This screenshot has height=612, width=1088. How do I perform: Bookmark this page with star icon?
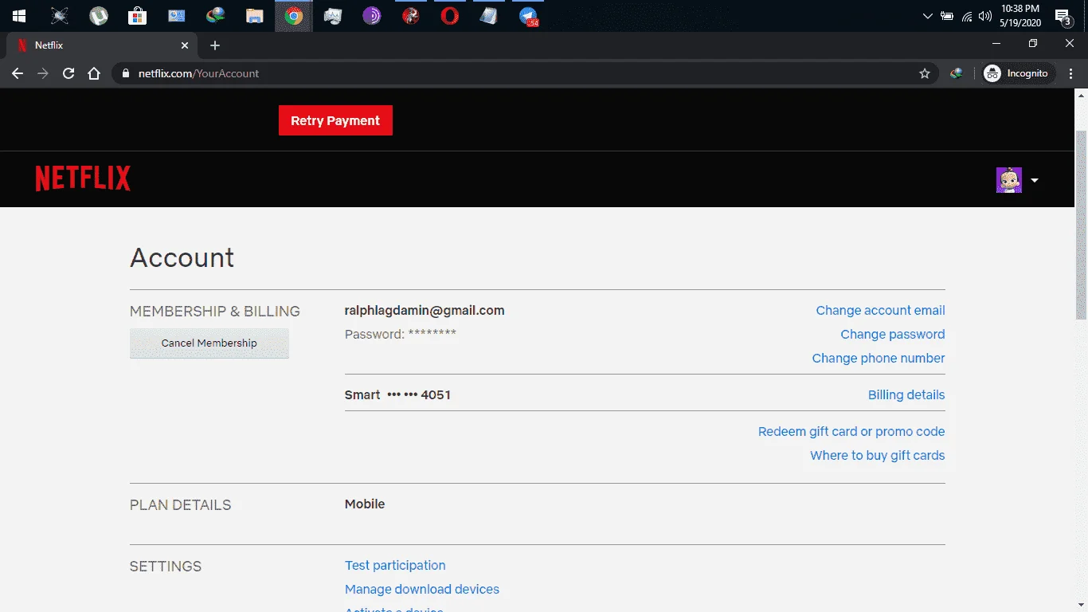pyautogui.click(x=925, y=73)
